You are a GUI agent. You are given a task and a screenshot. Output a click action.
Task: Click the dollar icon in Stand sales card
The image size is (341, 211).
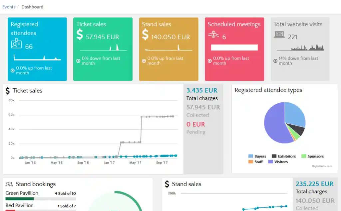click(145, 35)
